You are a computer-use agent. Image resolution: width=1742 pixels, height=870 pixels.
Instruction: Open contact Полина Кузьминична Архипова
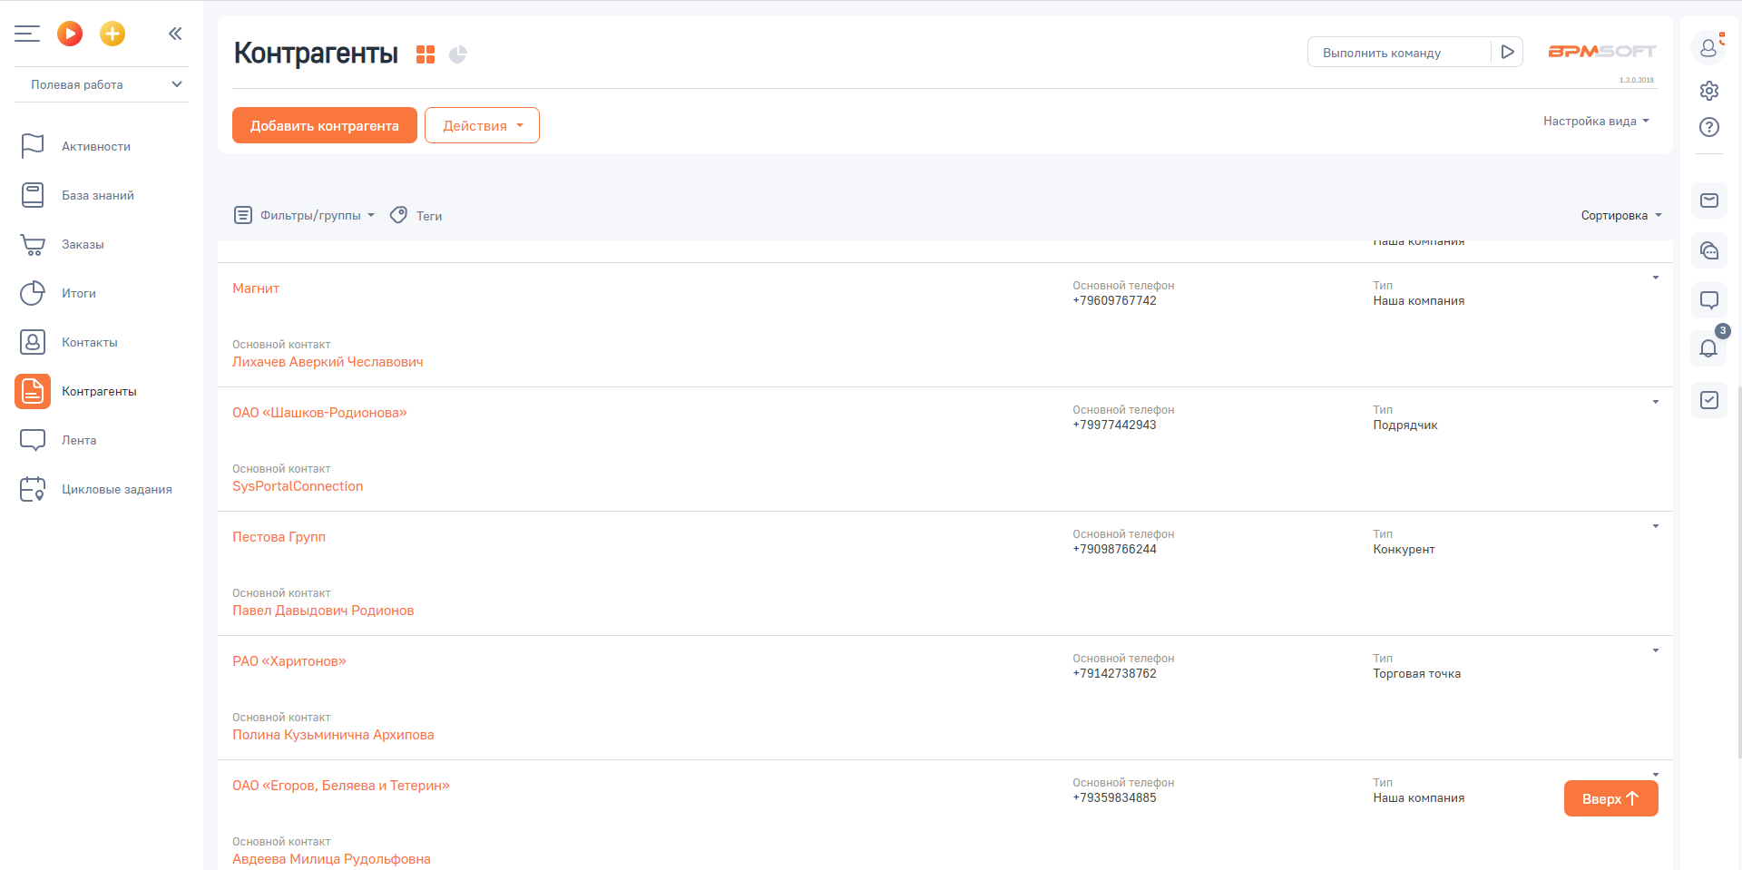tap(333, 735)
